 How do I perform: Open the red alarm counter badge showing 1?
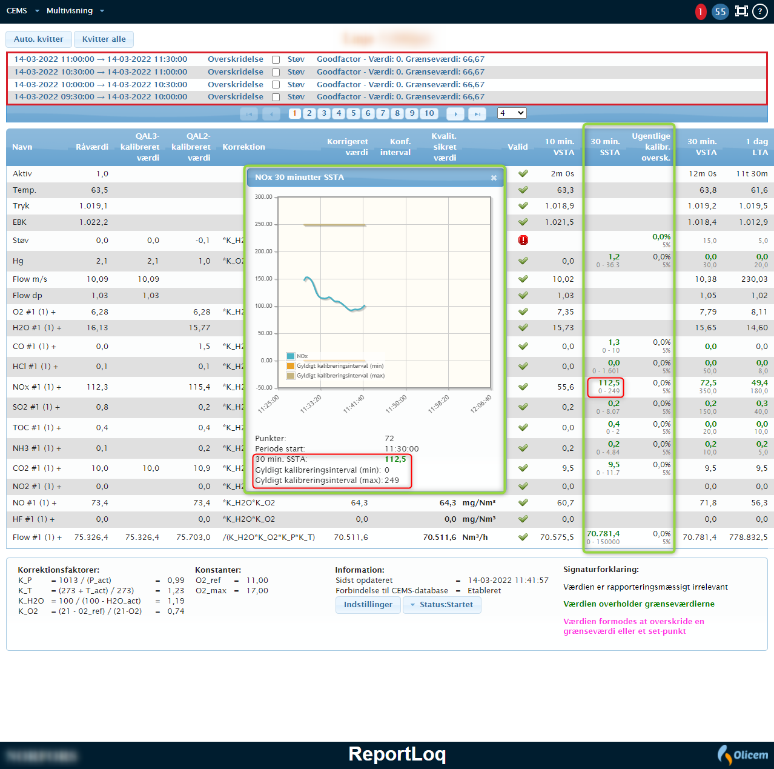(701, 12)
